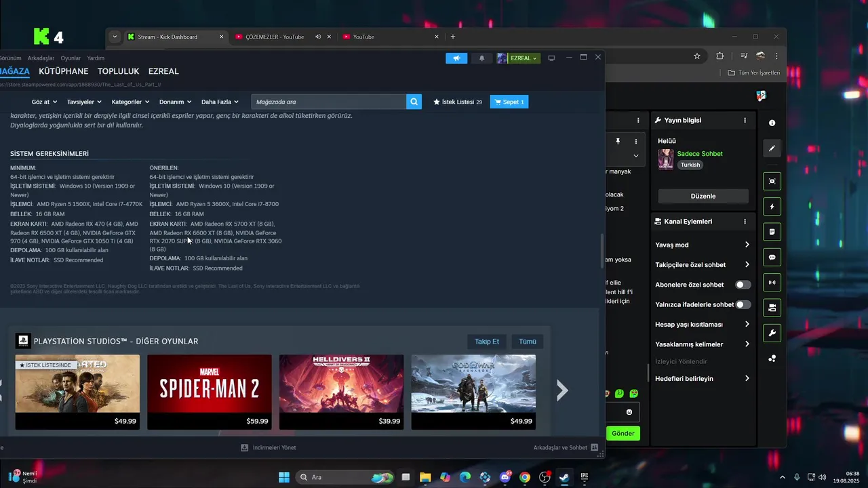Screen dimensions: 868x488
Task: Expand Yavaş mod settings
Action: (x=703, y=245)
